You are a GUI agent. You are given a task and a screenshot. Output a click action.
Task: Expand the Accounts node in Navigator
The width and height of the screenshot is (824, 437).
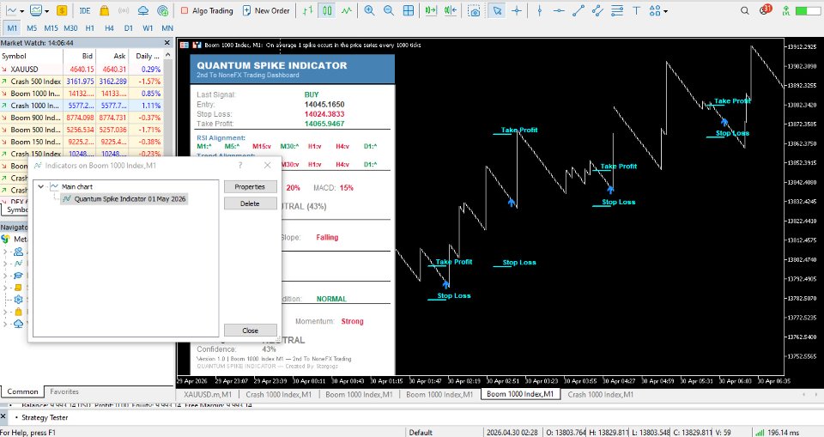(5, 252)
